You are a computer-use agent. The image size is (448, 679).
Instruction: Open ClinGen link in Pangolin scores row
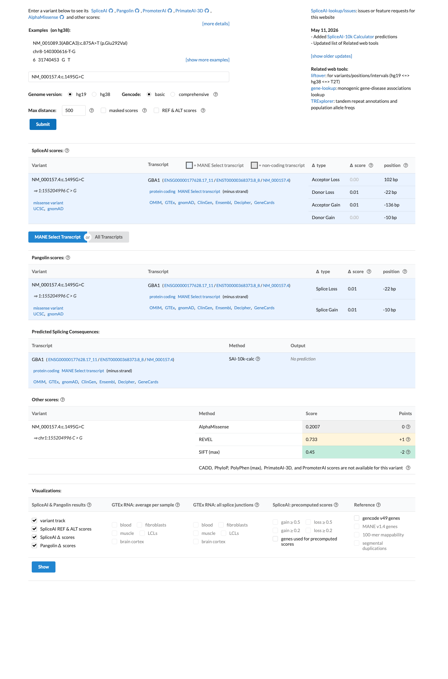tap(205, 308)
